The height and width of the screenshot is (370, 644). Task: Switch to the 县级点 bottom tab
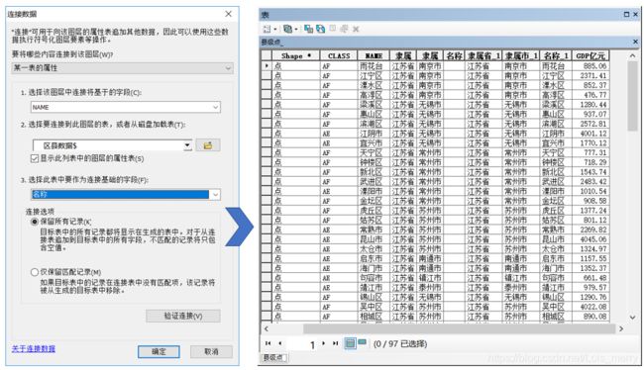pyautogui.click(x=274, y=358)
